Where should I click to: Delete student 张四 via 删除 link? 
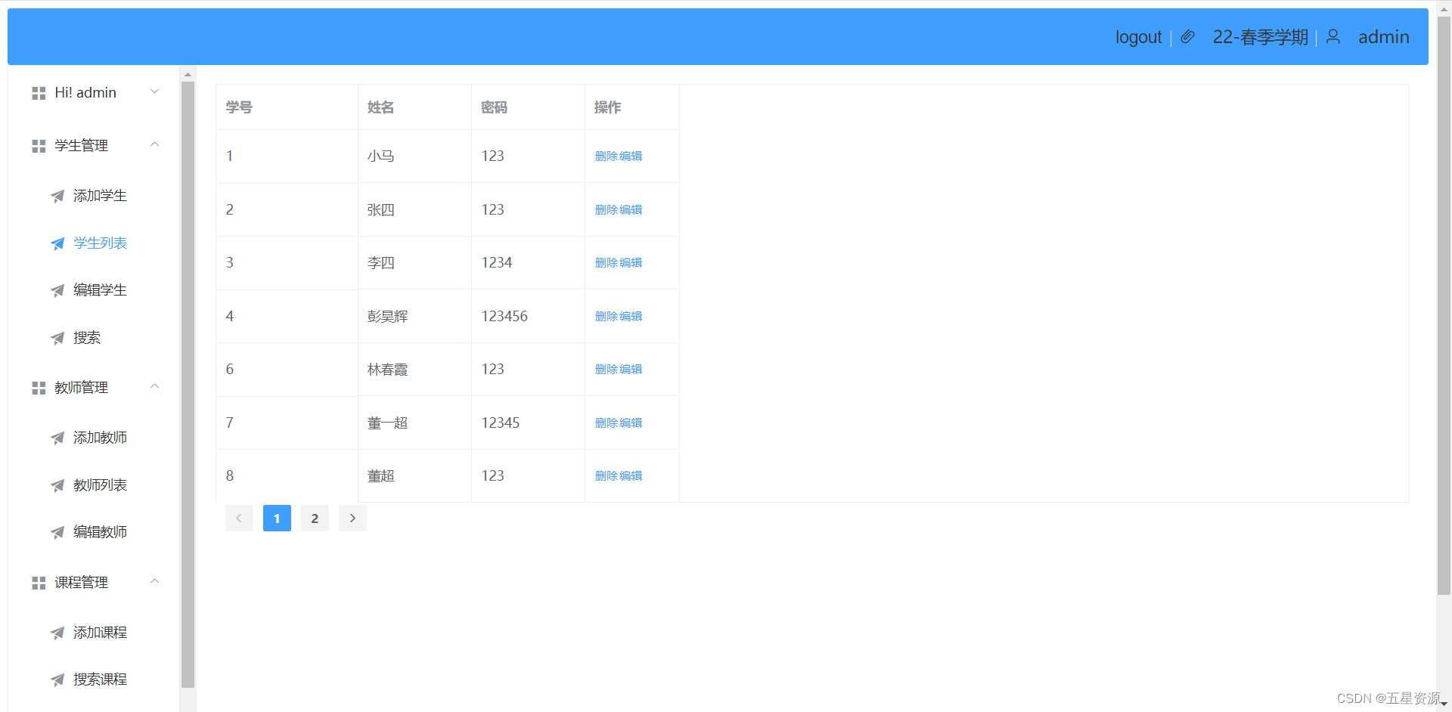pyautogui.click(x=607, y=210)
